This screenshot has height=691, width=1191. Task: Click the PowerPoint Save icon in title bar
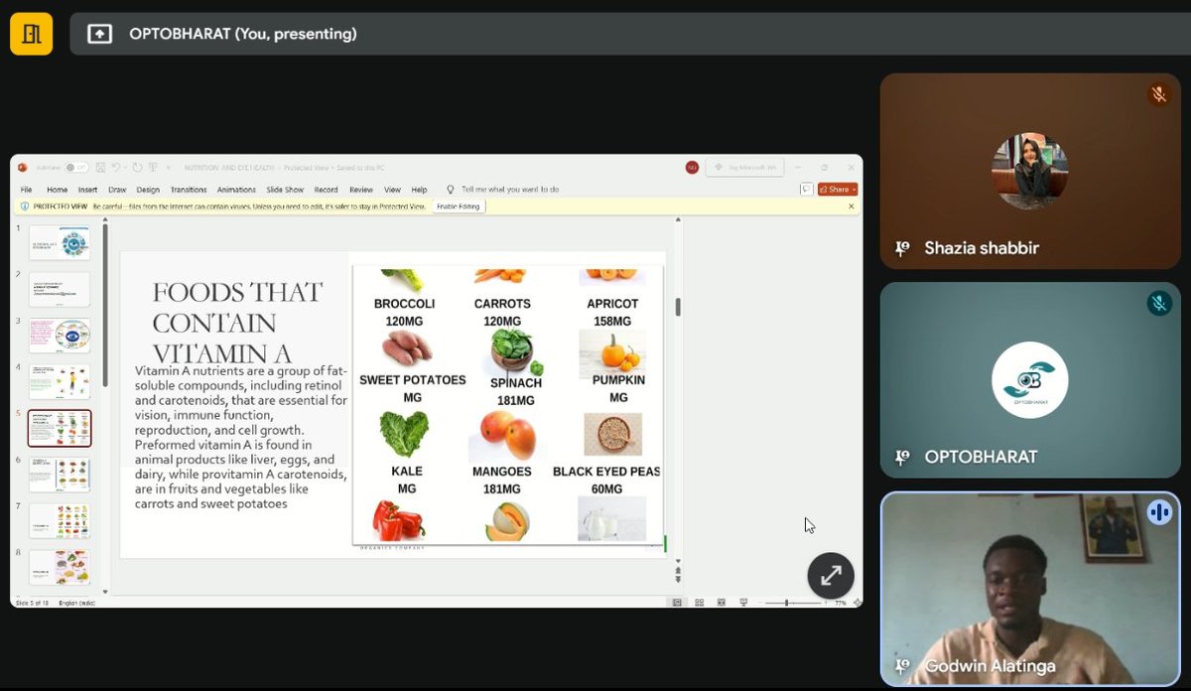pyautogui.click(x=100, y=168)
